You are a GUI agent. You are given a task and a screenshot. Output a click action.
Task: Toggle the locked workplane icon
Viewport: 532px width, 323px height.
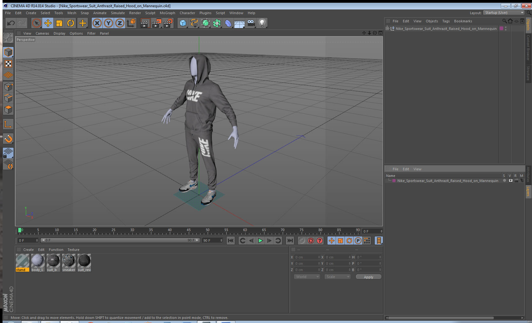tap(8, 153)
